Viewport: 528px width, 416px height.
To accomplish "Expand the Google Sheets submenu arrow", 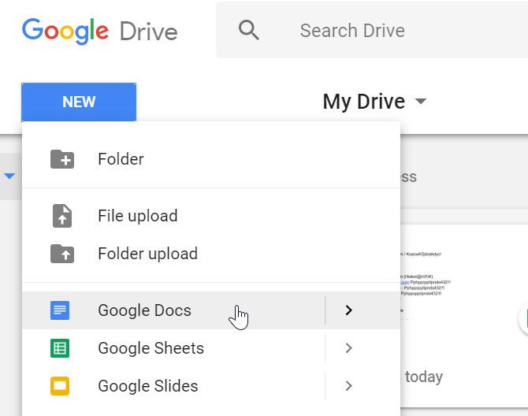I will pyautogui.click(x=348, y=348).
